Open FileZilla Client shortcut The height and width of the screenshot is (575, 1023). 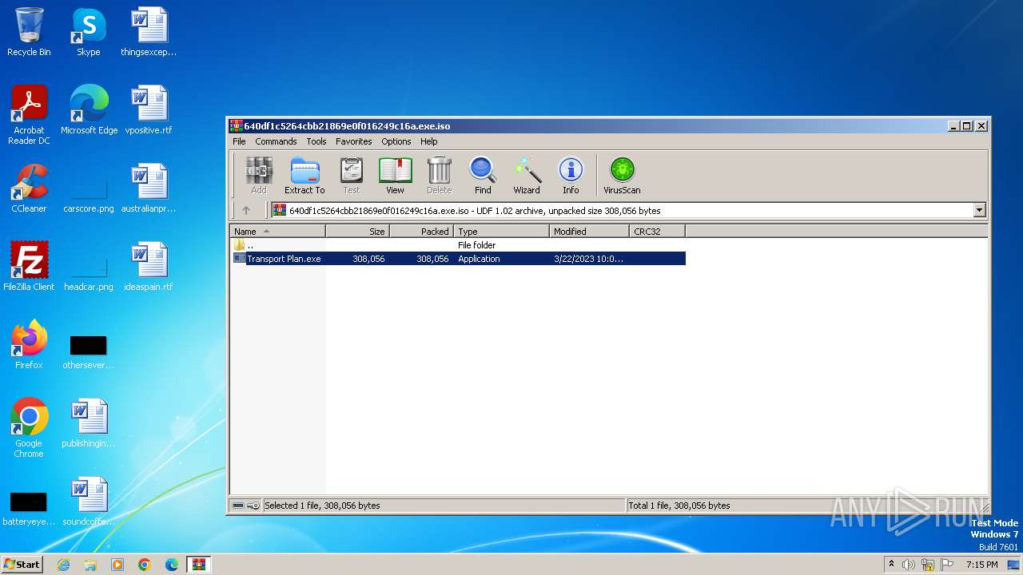coord(29,268)
